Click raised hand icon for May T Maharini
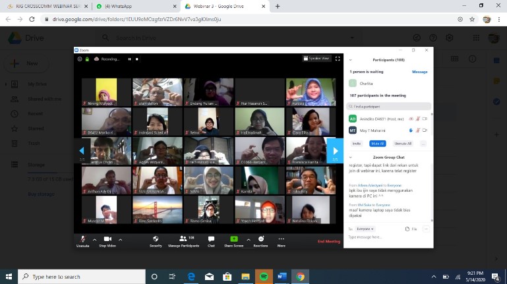The image size is (507, 284). (411, 130)
